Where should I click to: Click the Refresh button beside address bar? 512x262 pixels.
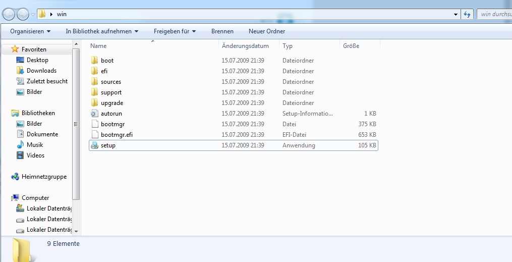(x=468, y=14)
